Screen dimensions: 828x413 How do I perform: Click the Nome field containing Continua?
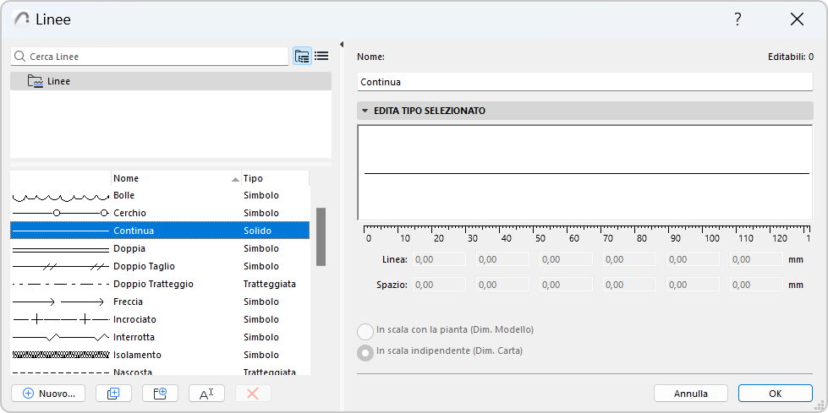pyautogui.click(x=585, y=82)
